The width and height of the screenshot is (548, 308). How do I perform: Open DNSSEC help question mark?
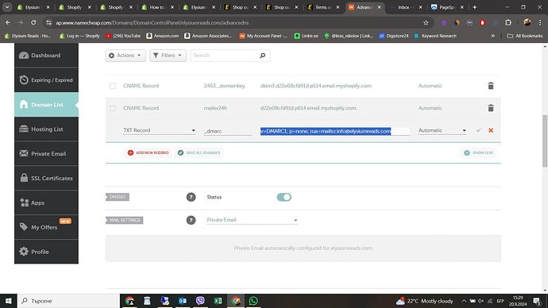click(191, 197)
